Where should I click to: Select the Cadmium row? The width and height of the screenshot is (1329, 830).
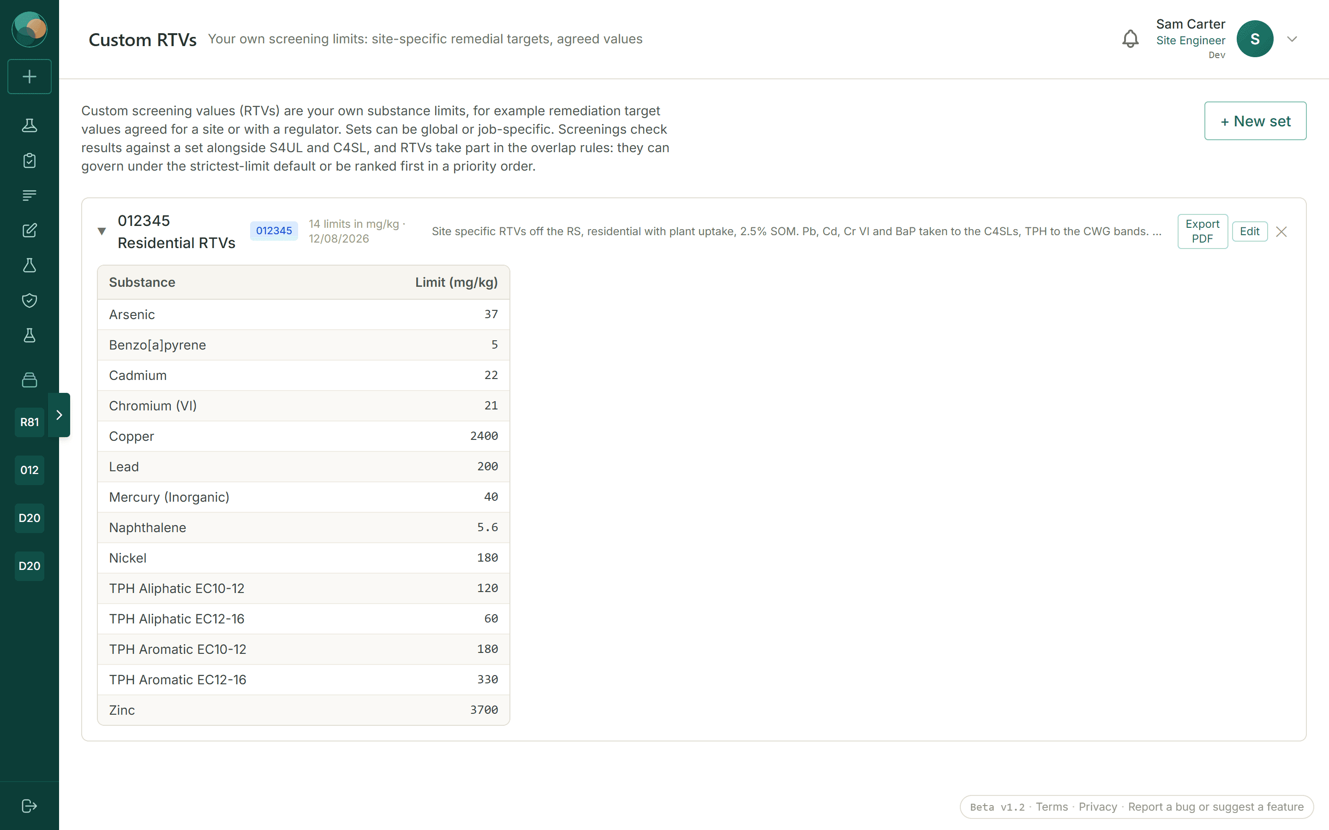[303, 375]
